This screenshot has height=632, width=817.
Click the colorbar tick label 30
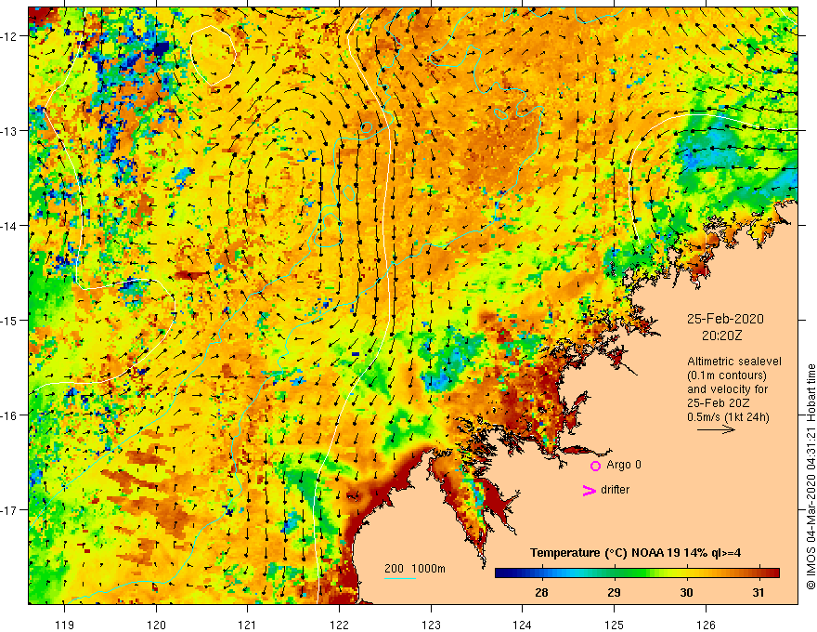[687, 592]
